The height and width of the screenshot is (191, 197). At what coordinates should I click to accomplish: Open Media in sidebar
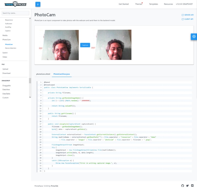pyautogui.click(x=5, y=35)
